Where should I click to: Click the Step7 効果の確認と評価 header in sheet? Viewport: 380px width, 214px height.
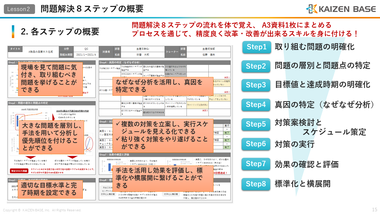164,155
